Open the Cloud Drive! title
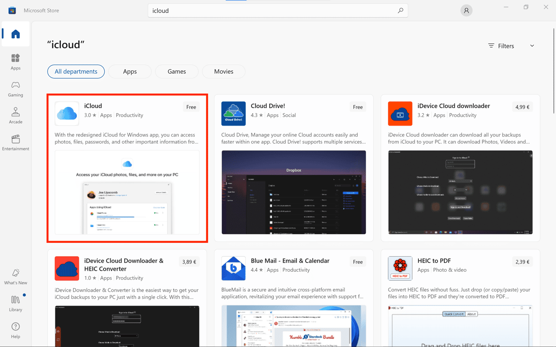The width and height of the screenshot is (556, 347). click(x=268, y=106)
